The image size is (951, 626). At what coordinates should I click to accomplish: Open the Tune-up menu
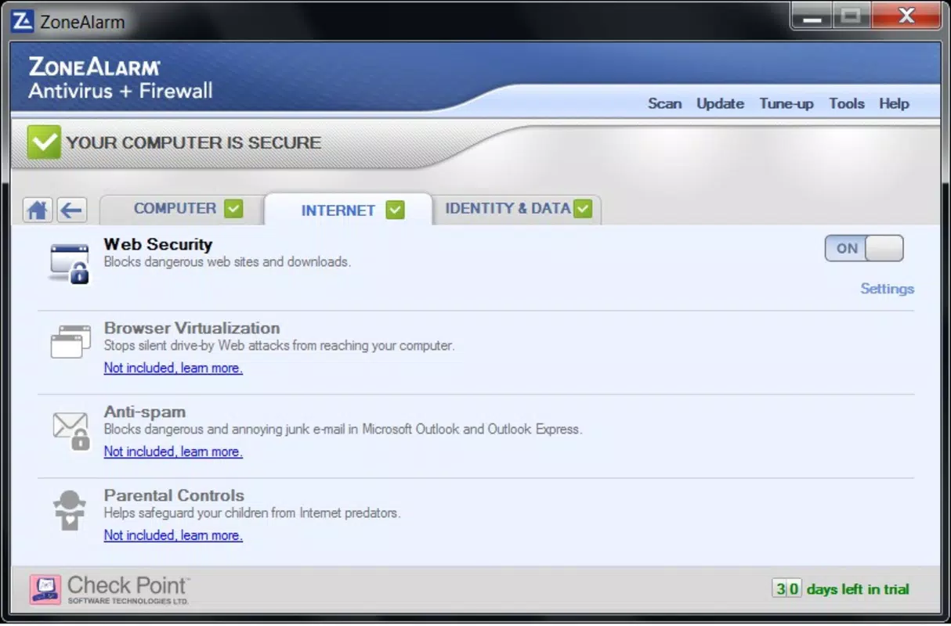click(x=786, y=103)
